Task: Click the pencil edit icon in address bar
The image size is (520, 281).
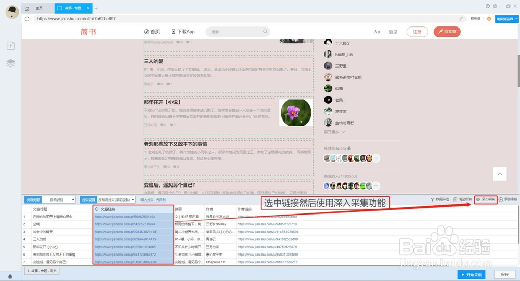Action: pyautogui.click(x=461, y=19)
